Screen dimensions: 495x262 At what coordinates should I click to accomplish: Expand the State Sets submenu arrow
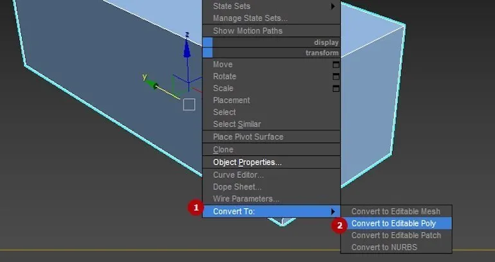tap(333, 6)
